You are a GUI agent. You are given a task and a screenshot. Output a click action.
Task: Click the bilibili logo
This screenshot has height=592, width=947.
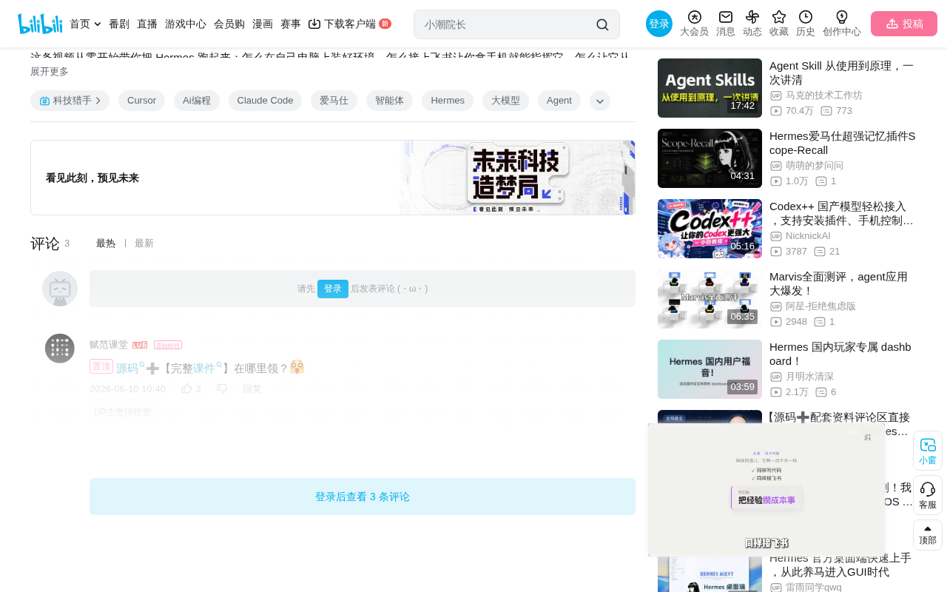(x=40, y=24)
